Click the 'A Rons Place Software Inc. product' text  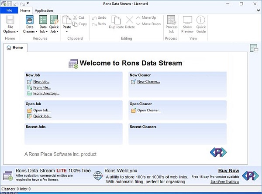coord(60,154)
